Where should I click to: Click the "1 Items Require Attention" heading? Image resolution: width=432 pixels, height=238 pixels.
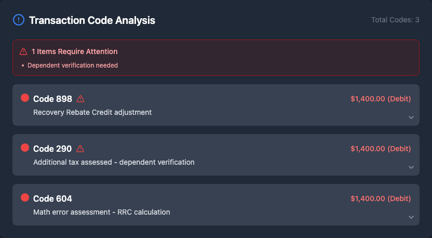point(74,51)
